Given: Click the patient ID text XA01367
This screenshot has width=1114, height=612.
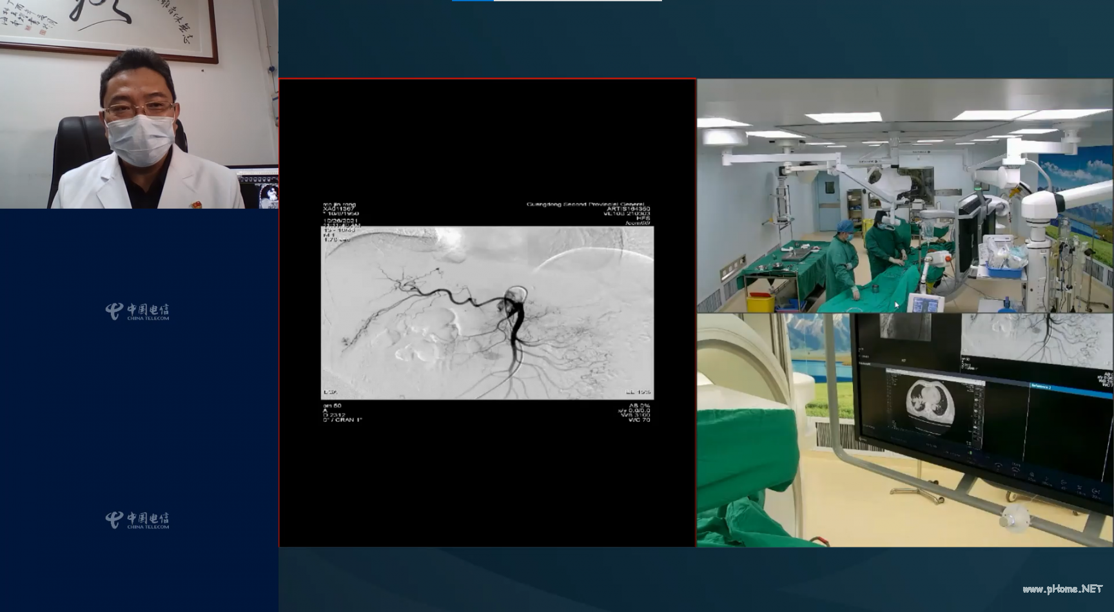Looking at the screenshot, I should pyautogui.click(x=338, y=209).
